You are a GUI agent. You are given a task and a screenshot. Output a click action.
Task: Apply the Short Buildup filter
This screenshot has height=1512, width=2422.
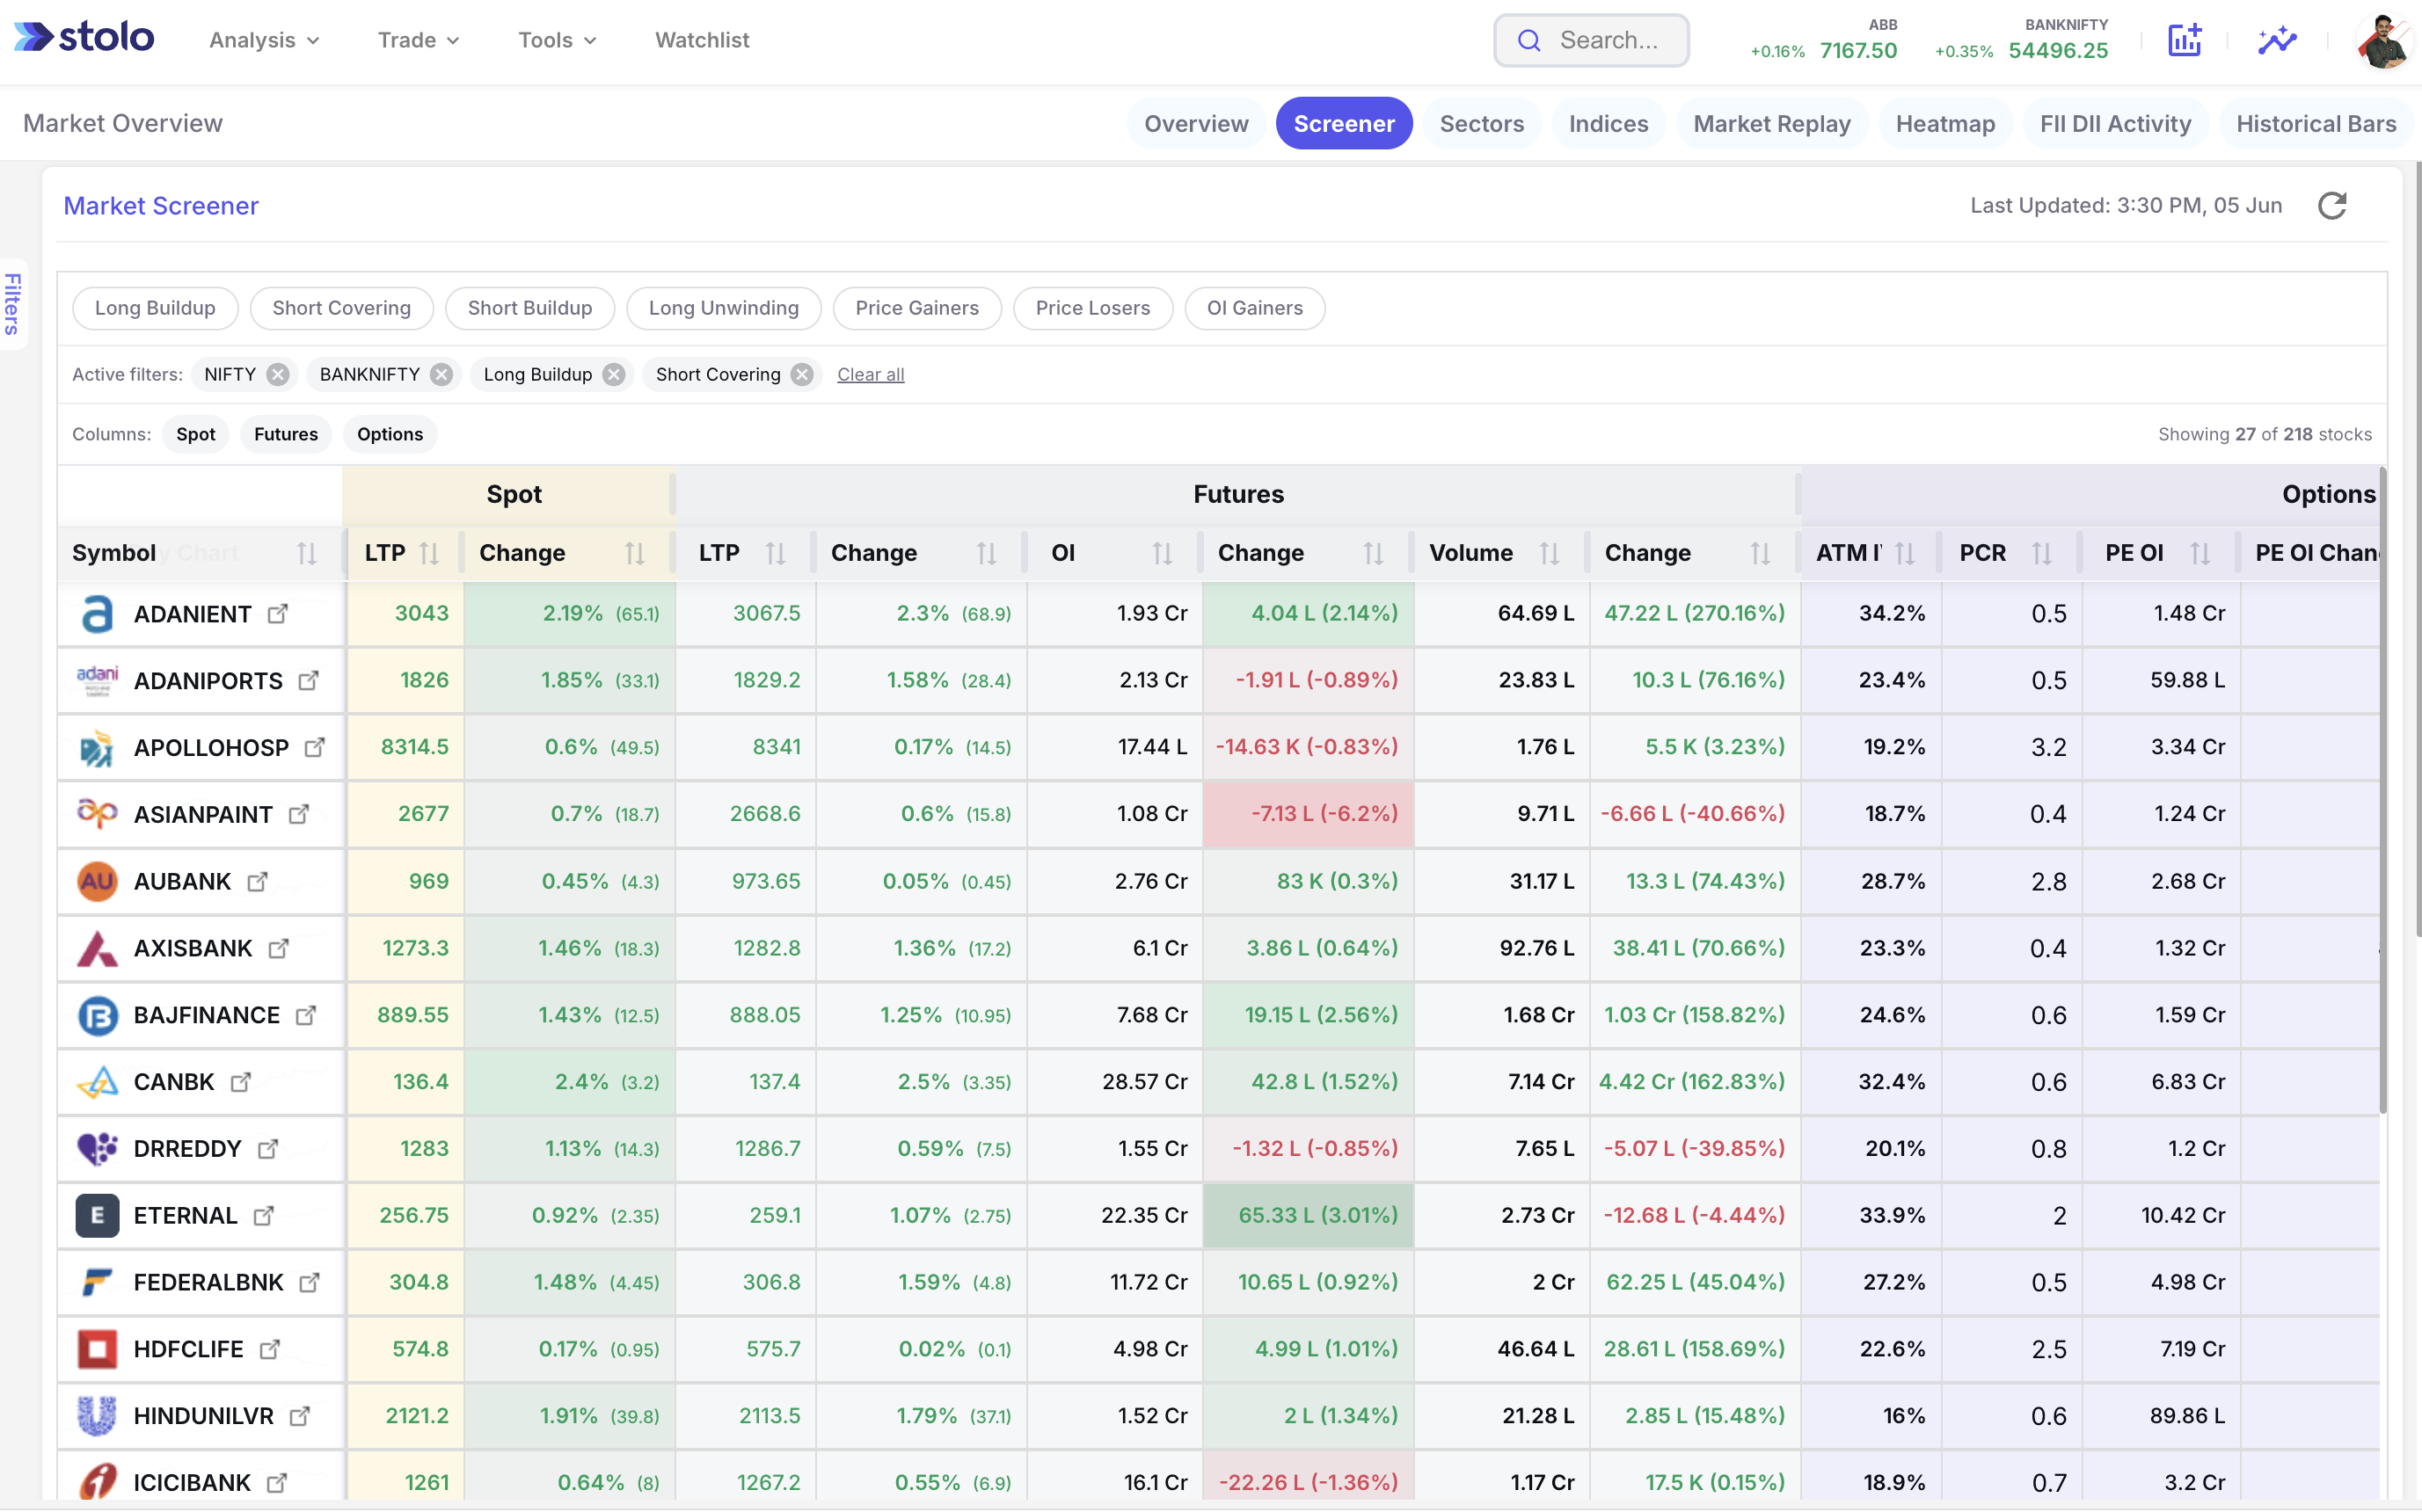pyautogui.click(x=529, y=308)
